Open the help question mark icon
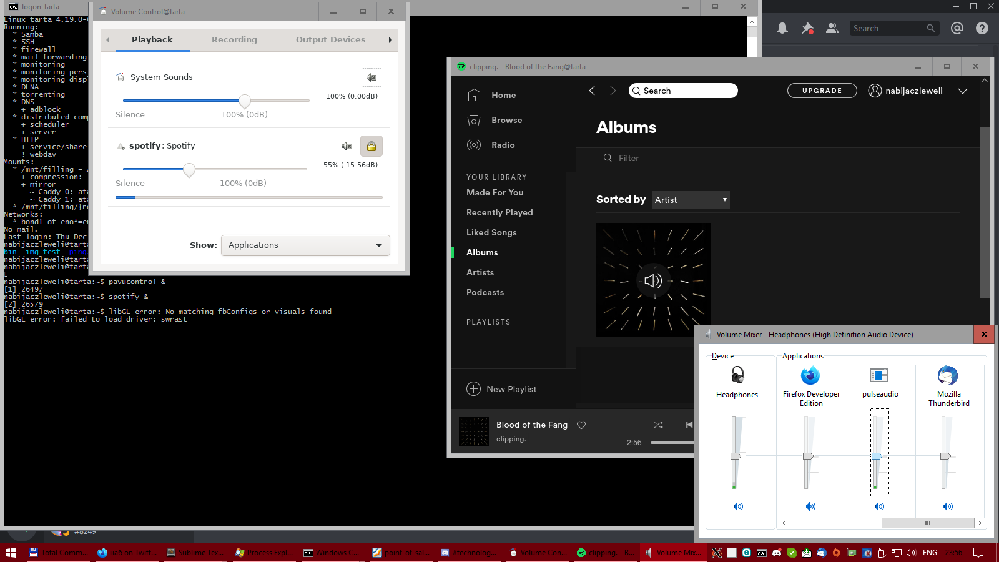The image size is (999, 562). click(982, 28)
